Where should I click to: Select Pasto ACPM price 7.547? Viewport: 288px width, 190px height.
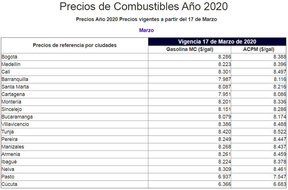(x=279, y=177)
